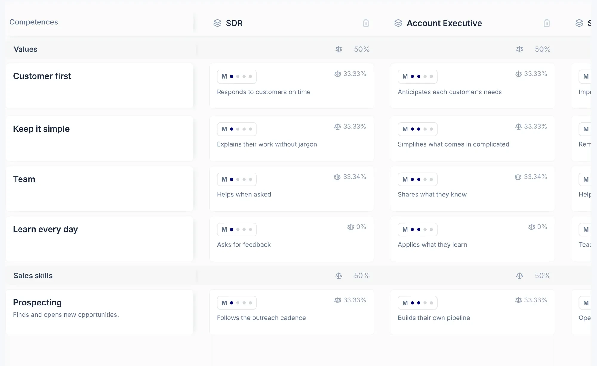This screenshot has width=597, height=366.
Task: Click the Values category header
Action: point(25,49)
